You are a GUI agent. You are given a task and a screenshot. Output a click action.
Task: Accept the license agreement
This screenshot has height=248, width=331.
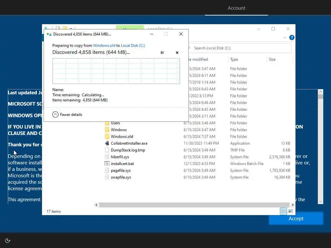[x=296, y=219]
